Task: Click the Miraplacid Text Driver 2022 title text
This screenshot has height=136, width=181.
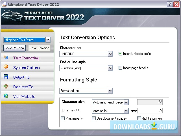Action: (33, 5)
